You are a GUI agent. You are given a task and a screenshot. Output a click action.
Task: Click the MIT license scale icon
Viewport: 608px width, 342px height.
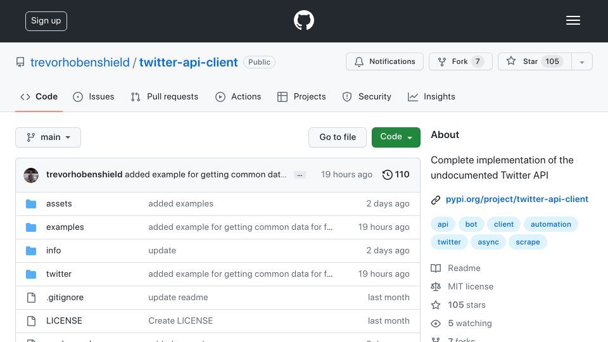coord(436,286)
